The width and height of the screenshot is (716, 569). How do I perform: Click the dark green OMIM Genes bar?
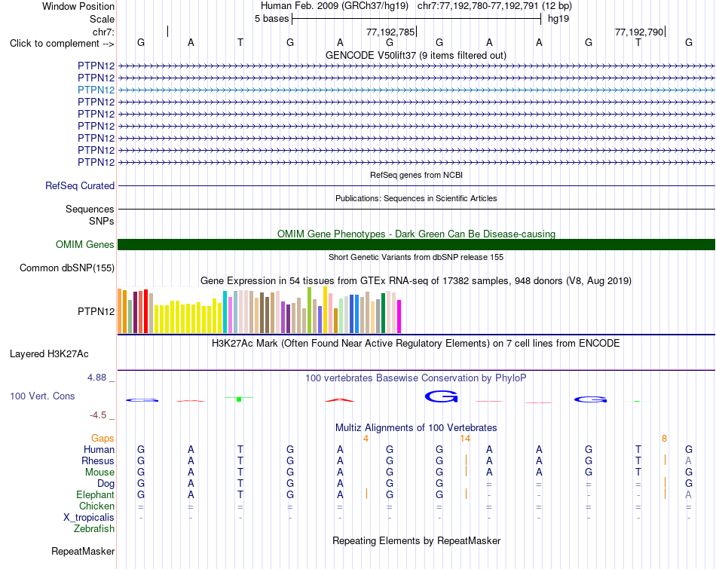416,244
